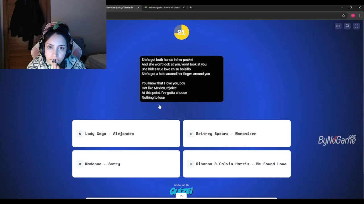The height and width of the screenshot is (204, 364).
Task: Expand the bottom panel with up chevron
Action: (181, 196)
